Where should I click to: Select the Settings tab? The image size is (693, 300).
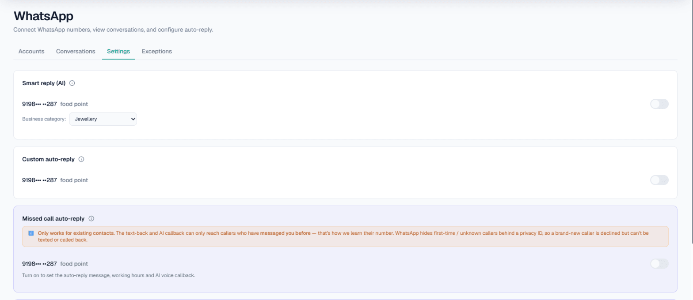point(118,51)
